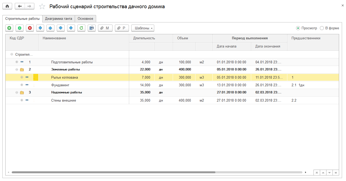Refresh the works list with the green circular arrow
The height and width of the screenshot is (181, 346).
pos(81,28)
